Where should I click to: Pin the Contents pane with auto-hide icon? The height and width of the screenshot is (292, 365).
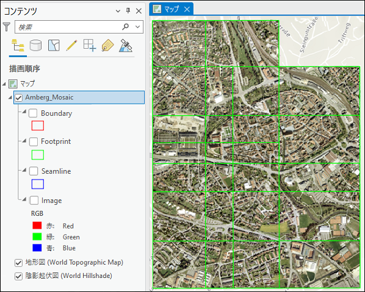coord(128,11)
